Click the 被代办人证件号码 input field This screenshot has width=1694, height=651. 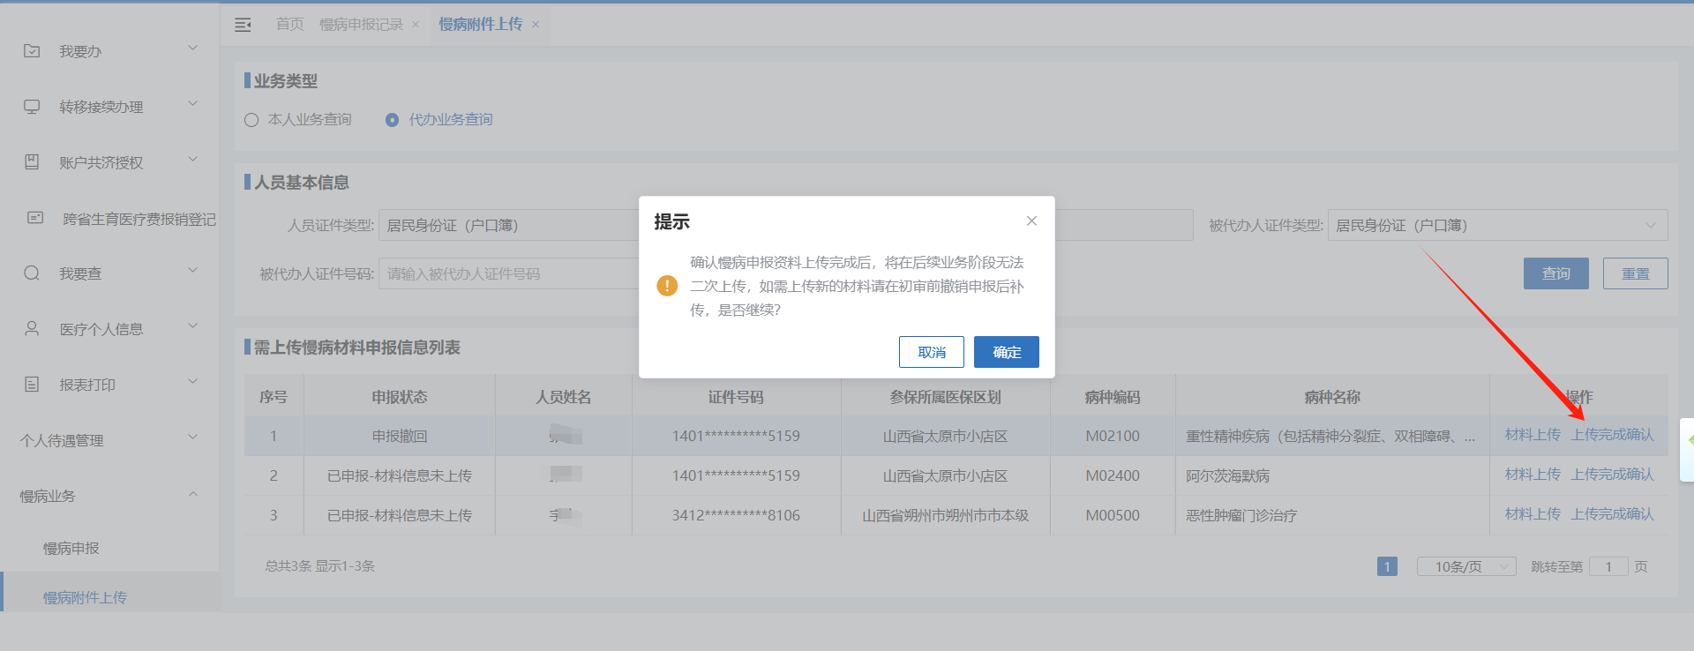tap(510, 273)
